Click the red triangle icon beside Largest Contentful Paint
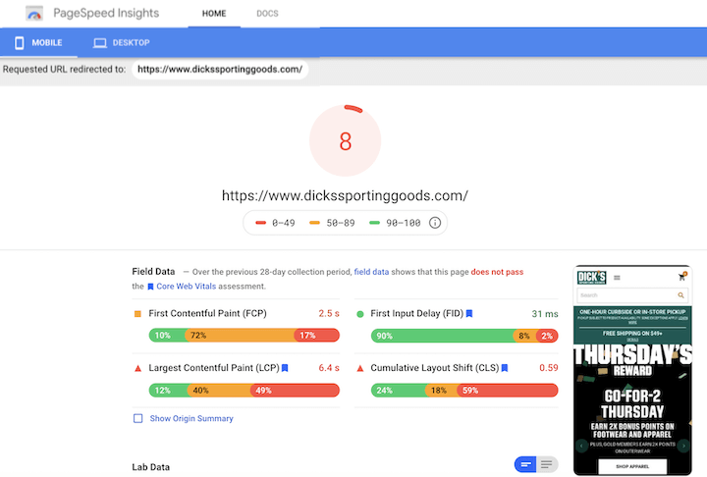Screen dimensions: 707x477 click(138, 369)
